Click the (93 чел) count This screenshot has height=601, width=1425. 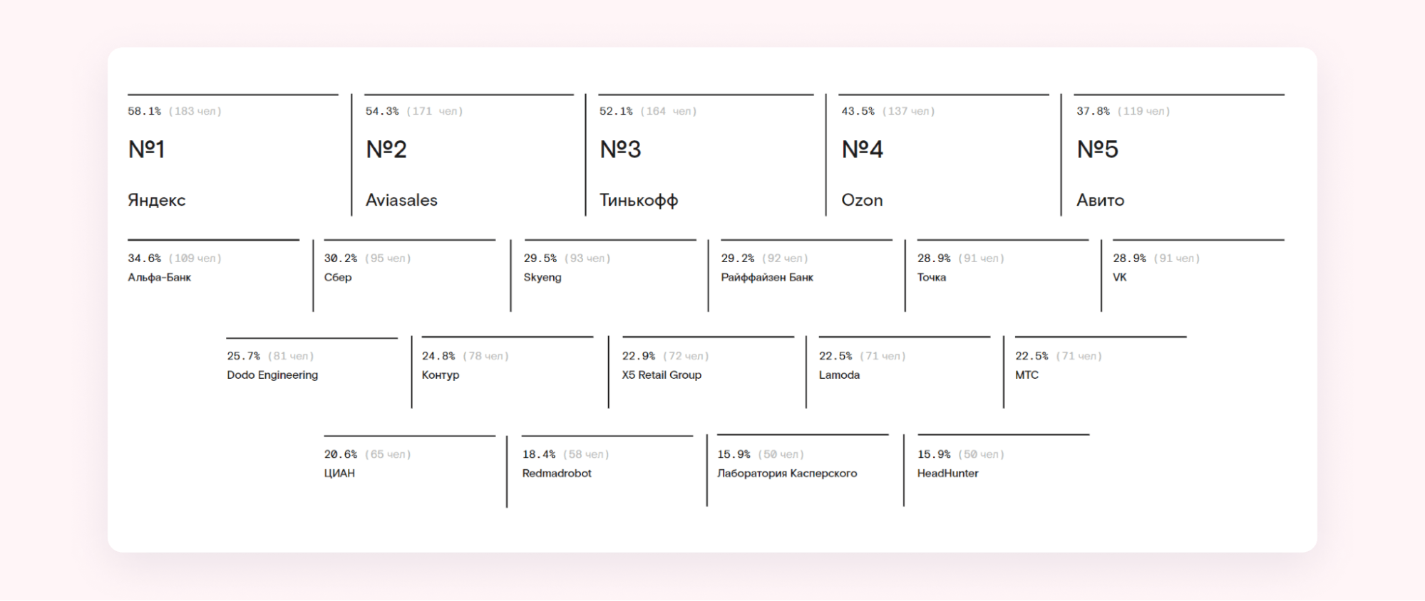pyautogui.click(x=587, y=258)
